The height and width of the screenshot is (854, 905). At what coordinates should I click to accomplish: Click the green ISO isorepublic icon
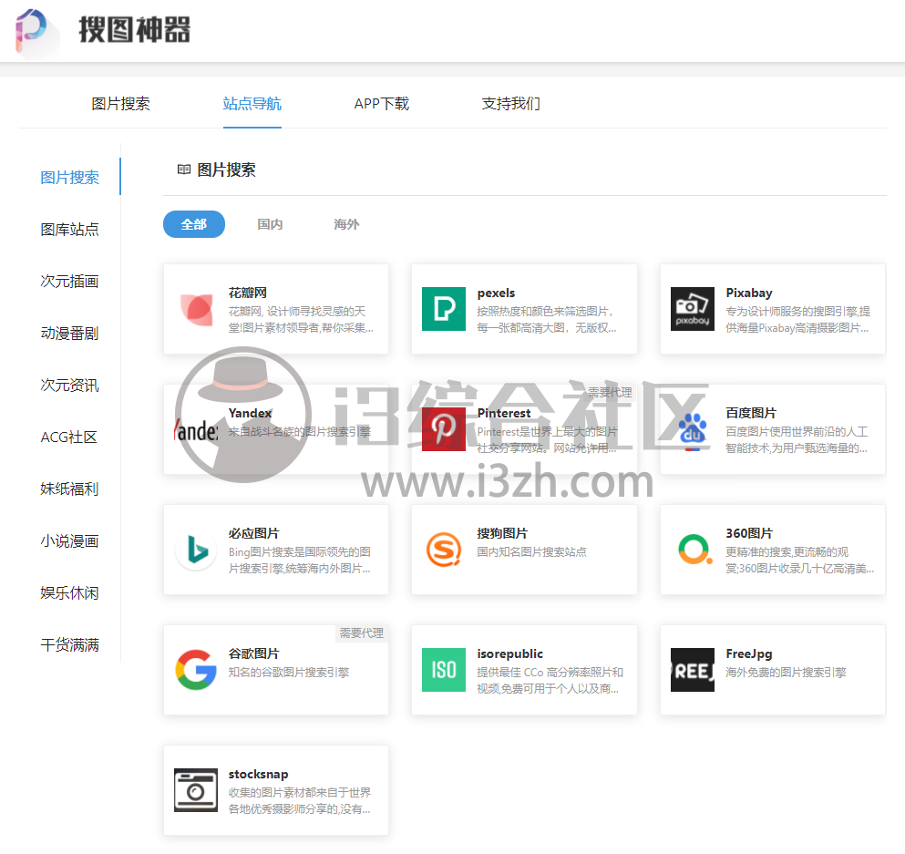coord(444,670)
